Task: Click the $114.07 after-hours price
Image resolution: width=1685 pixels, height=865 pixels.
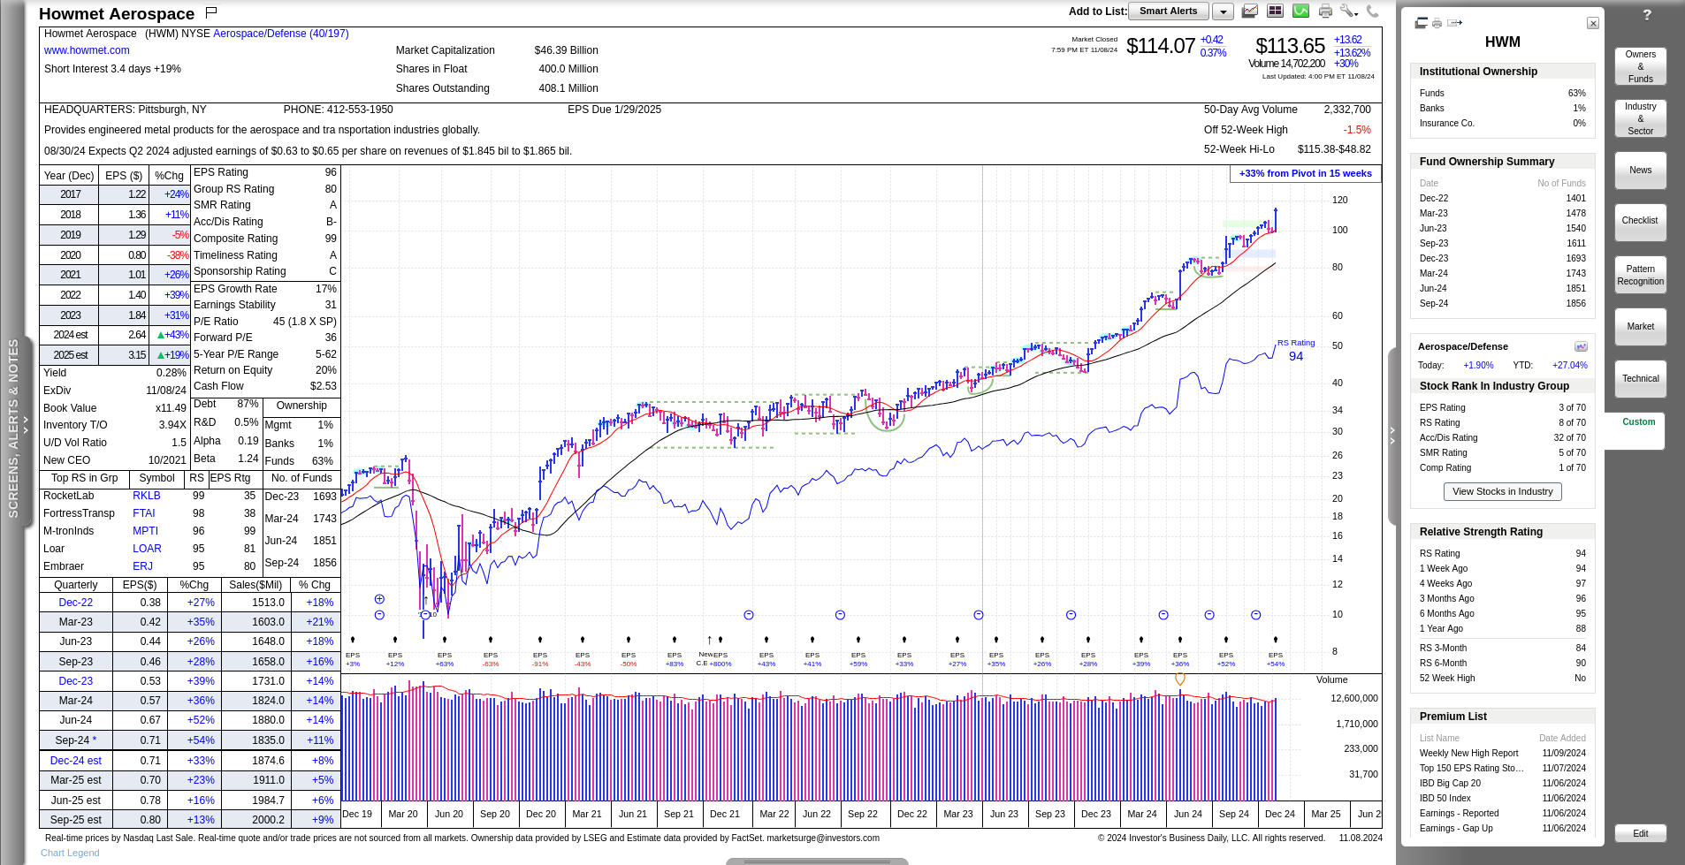Action: tap(1161, 46)
